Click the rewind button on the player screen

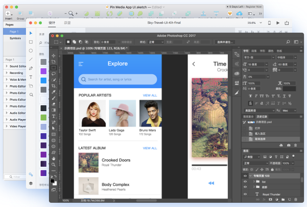pos(211,183)
